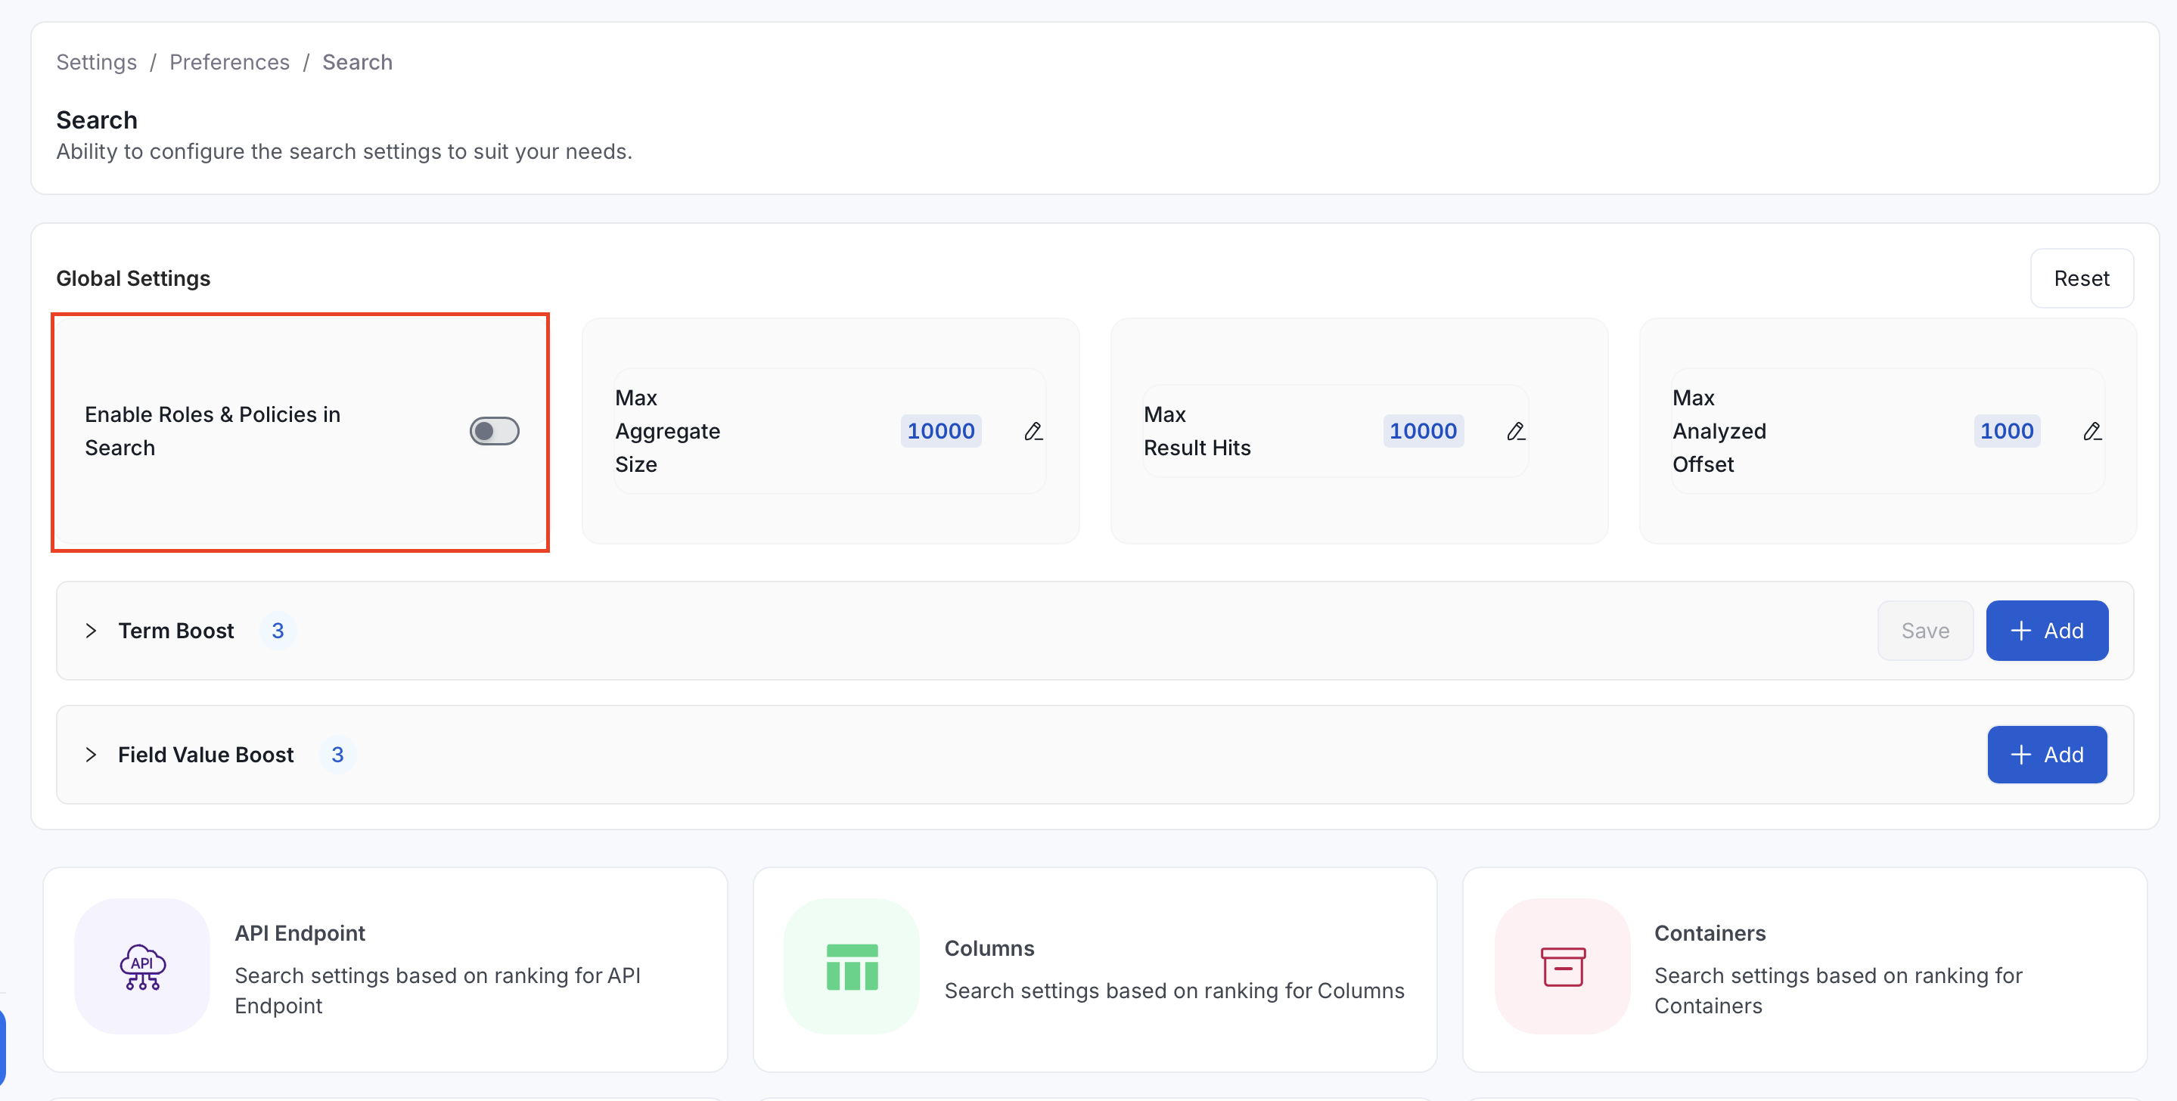2177x1101 pixels.
Task: Click the Global Settings heading
Action: [x=134, y=278]
